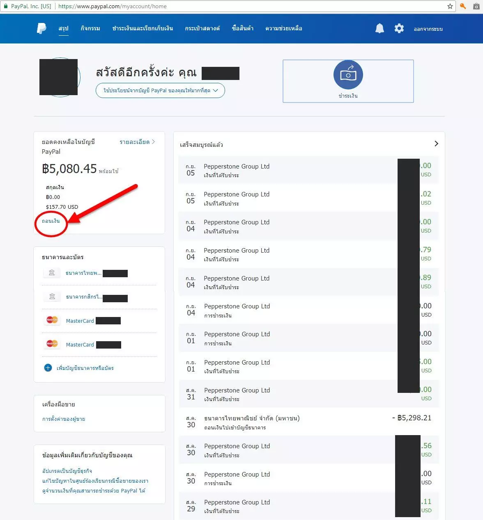
Task: Click the bank icon beside ธนาคารกสิกรไ...
Action: (52, 296)
